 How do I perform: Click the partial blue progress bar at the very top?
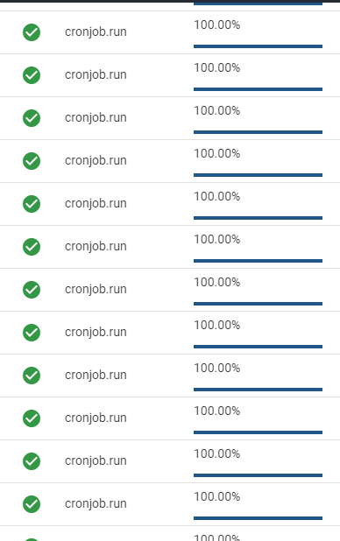(258, 4)
